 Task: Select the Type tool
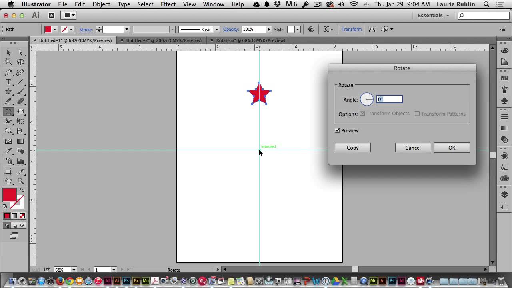click(8, 82)
